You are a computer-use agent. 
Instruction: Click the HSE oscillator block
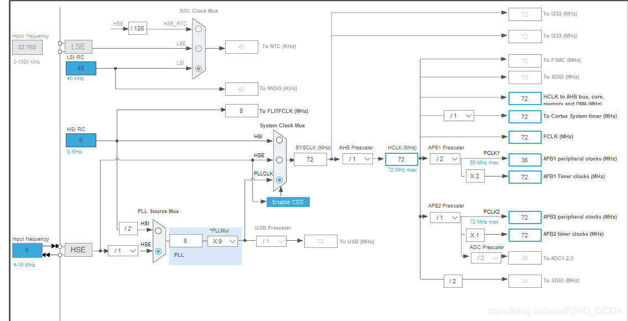click(x=78, y=250)
